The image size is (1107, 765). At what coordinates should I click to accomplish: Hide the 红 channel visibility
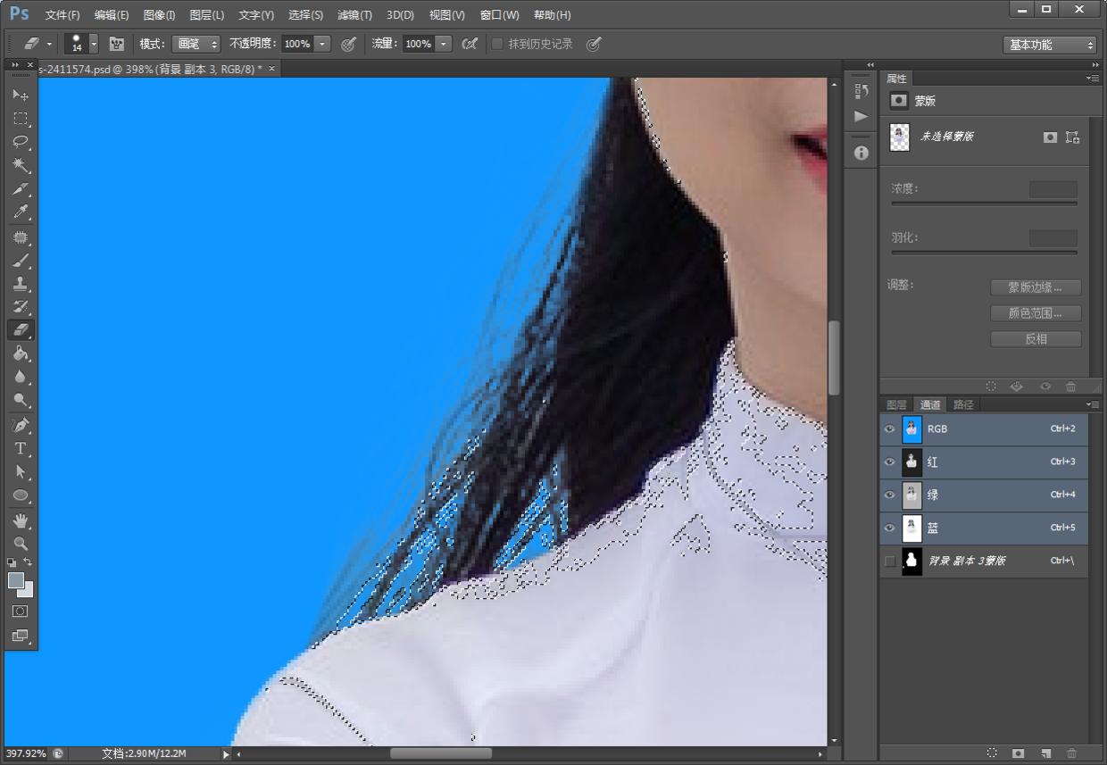[x=889, y=462]
